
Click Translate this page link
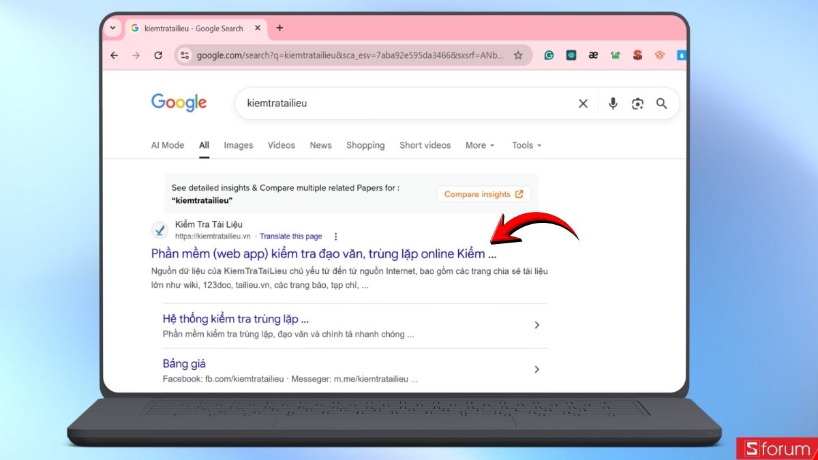[291, 236]
